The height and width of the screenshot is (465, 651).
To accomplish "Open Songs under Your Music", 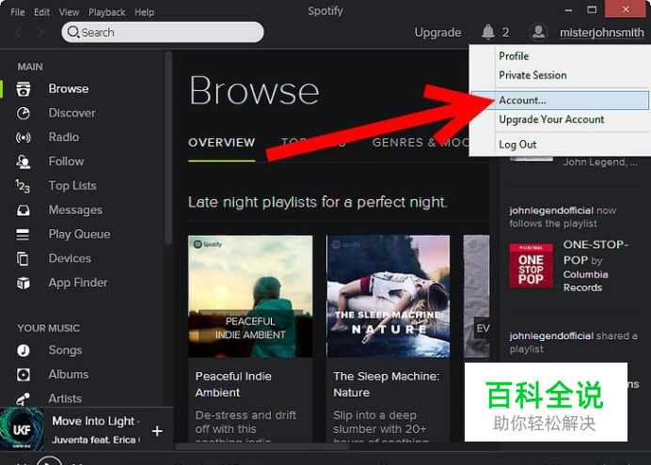I will click(65, 350).
